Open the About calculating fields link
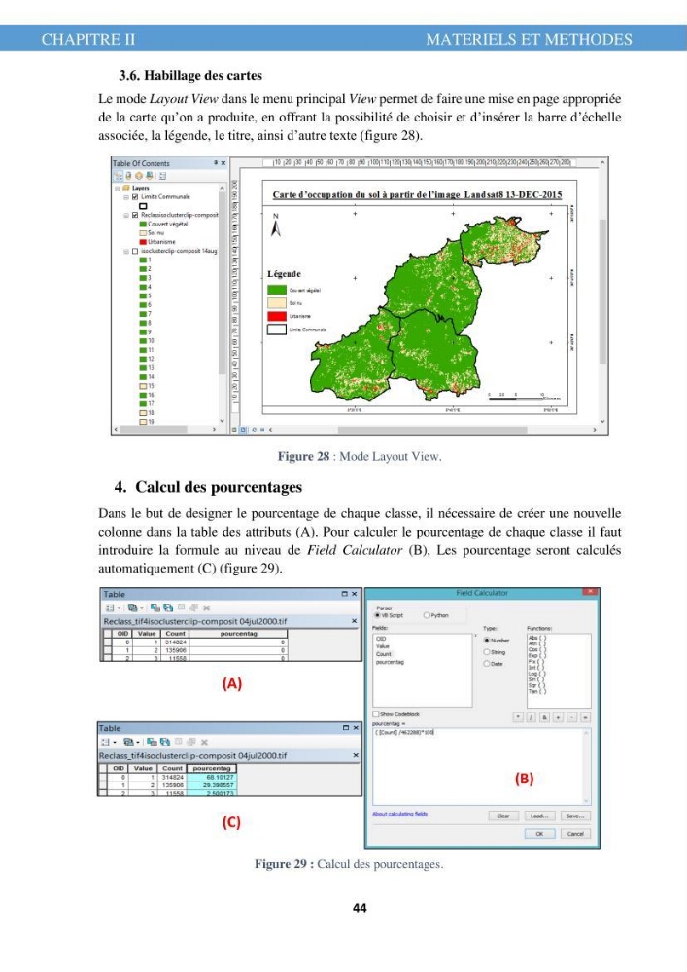 [399, 814]
